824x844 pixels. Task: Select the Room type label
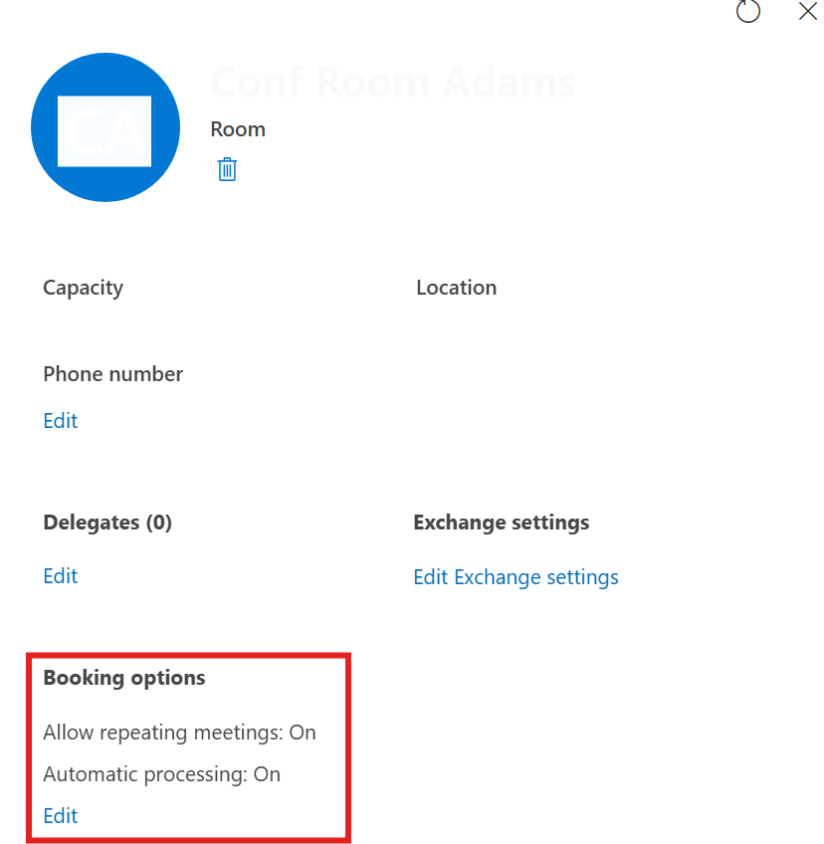click(x=237, y=128)
